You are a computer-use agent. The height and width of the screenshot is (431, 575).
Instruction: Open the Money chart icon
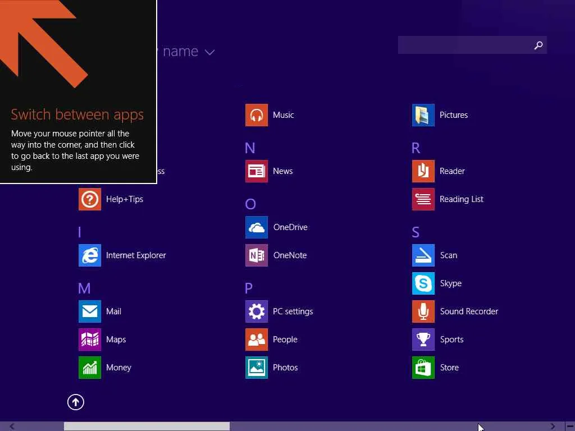(x=90, y=368)
